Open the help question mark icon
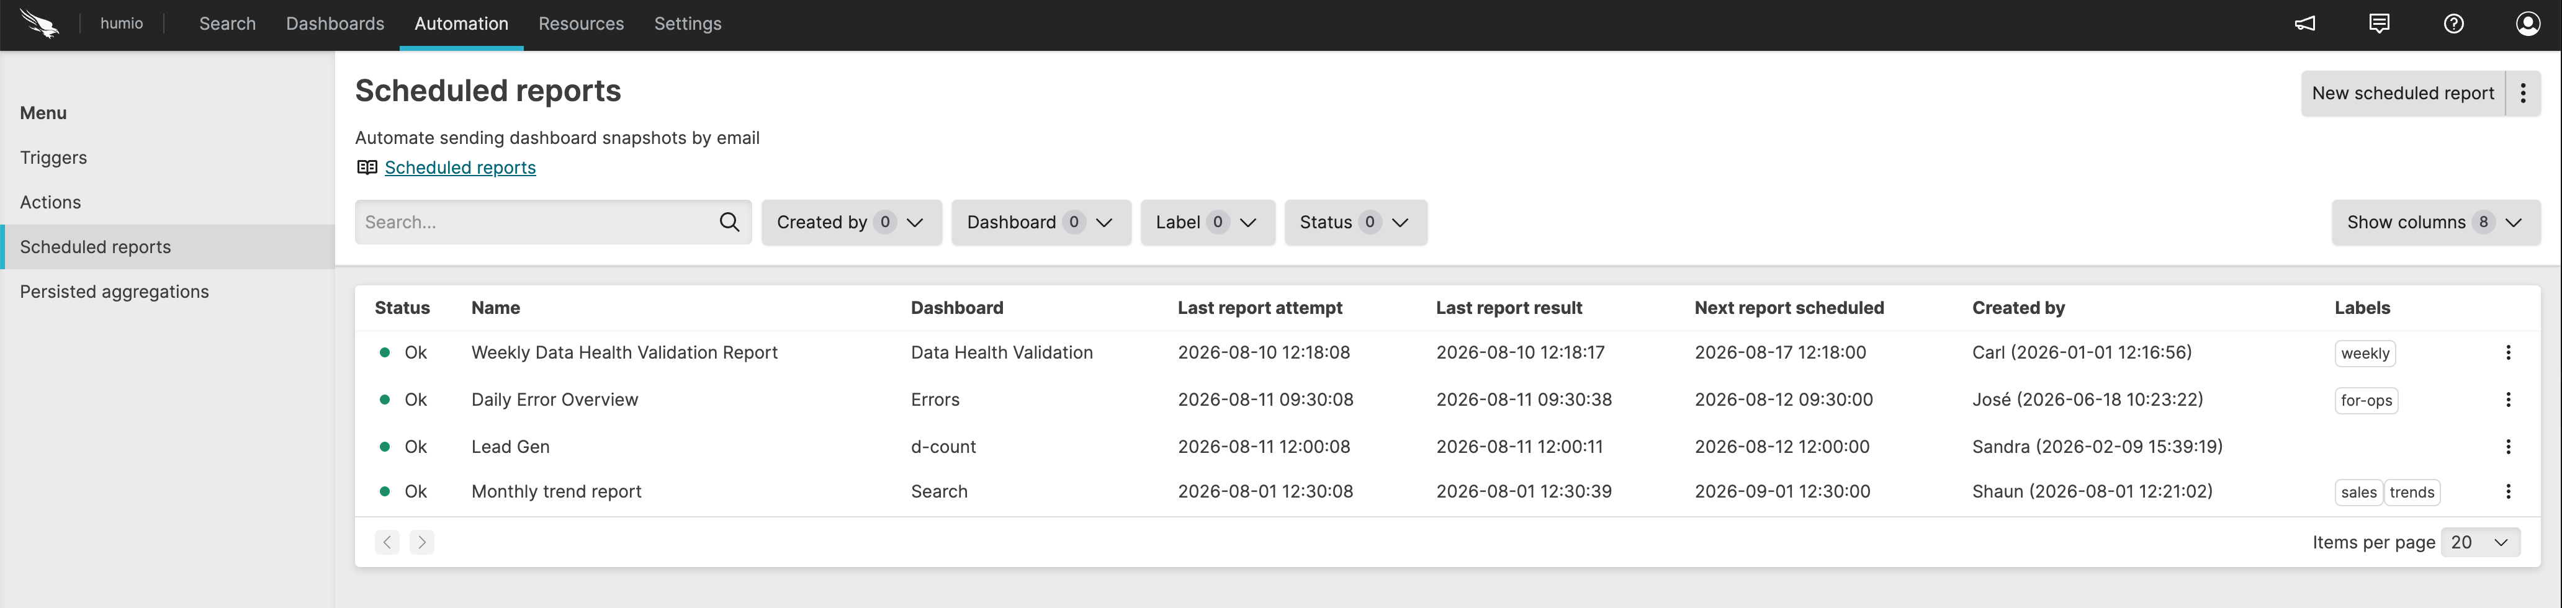 pos(2453,24)
